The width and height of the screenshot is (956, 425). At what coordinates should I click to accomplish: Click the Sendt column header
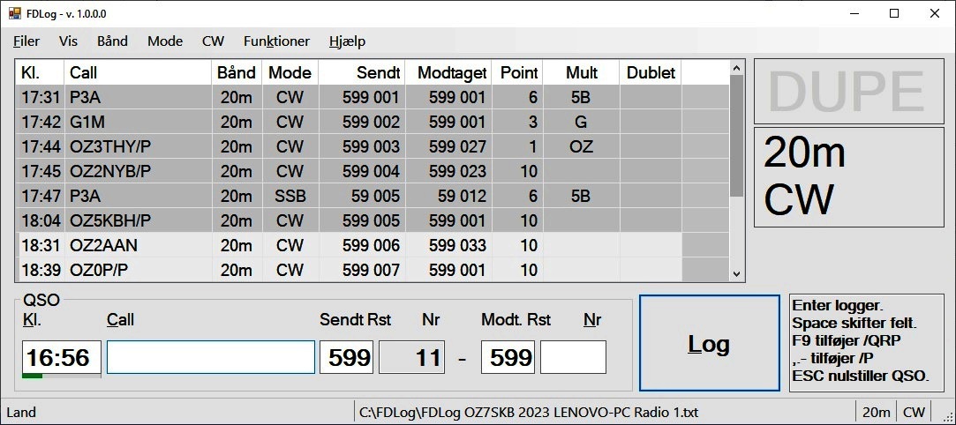click(362, 73)
